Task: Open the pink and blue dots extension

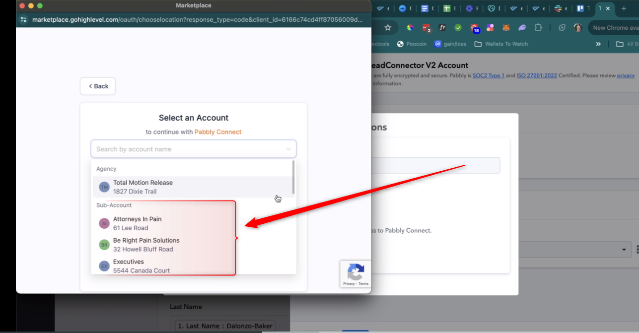Action: click(x=490, y=28)
